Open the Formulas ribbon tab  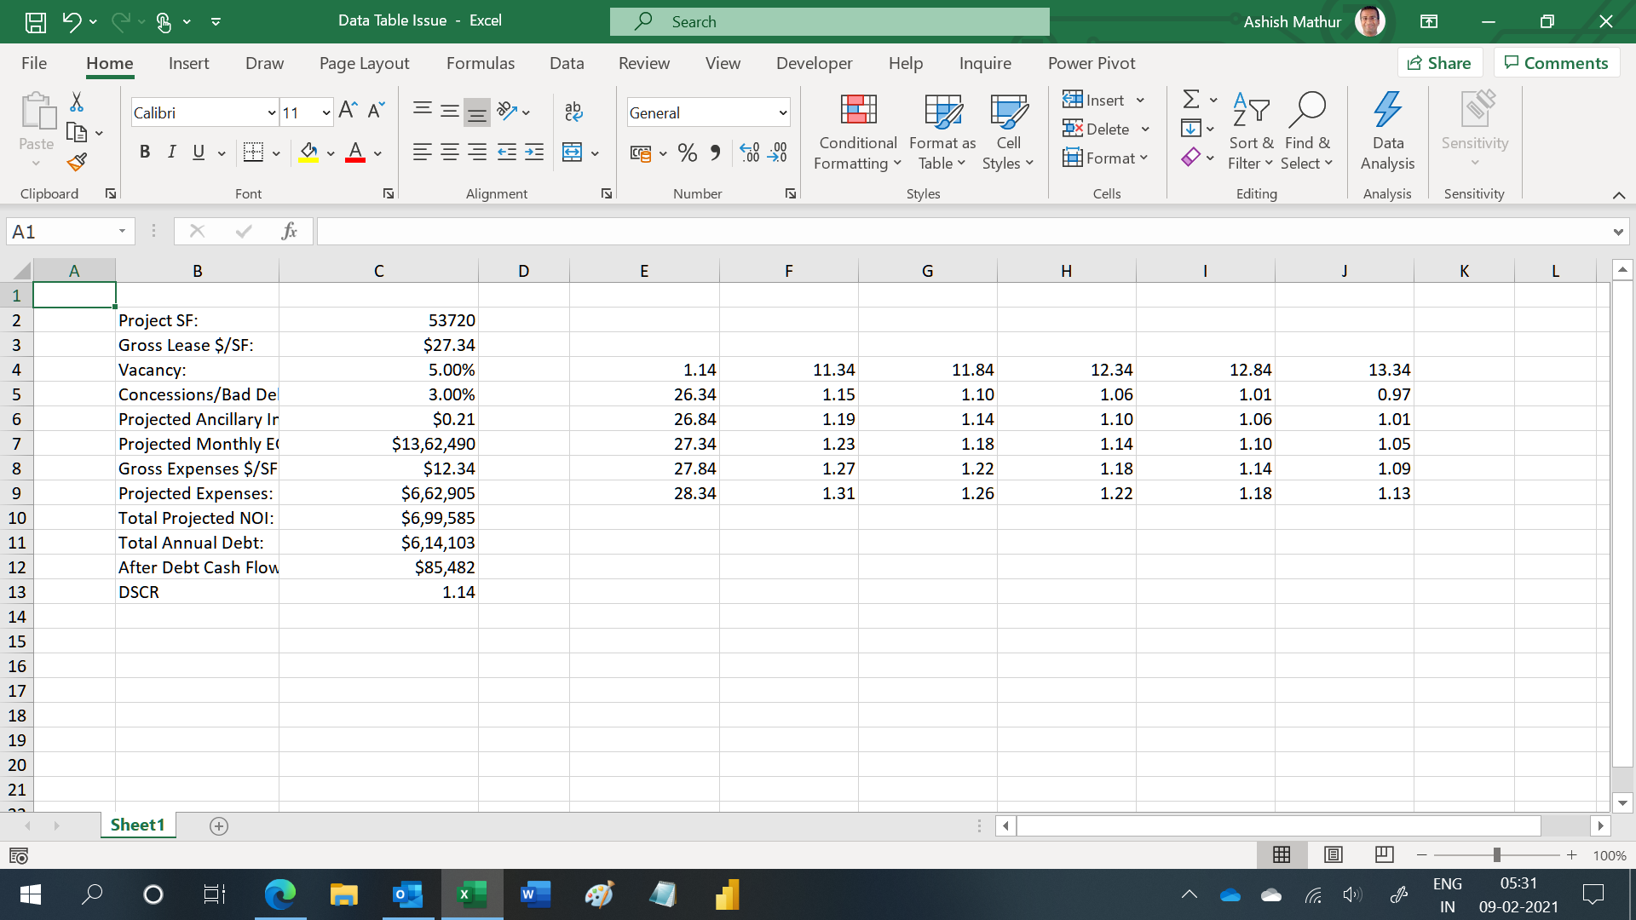pos(480,63)
